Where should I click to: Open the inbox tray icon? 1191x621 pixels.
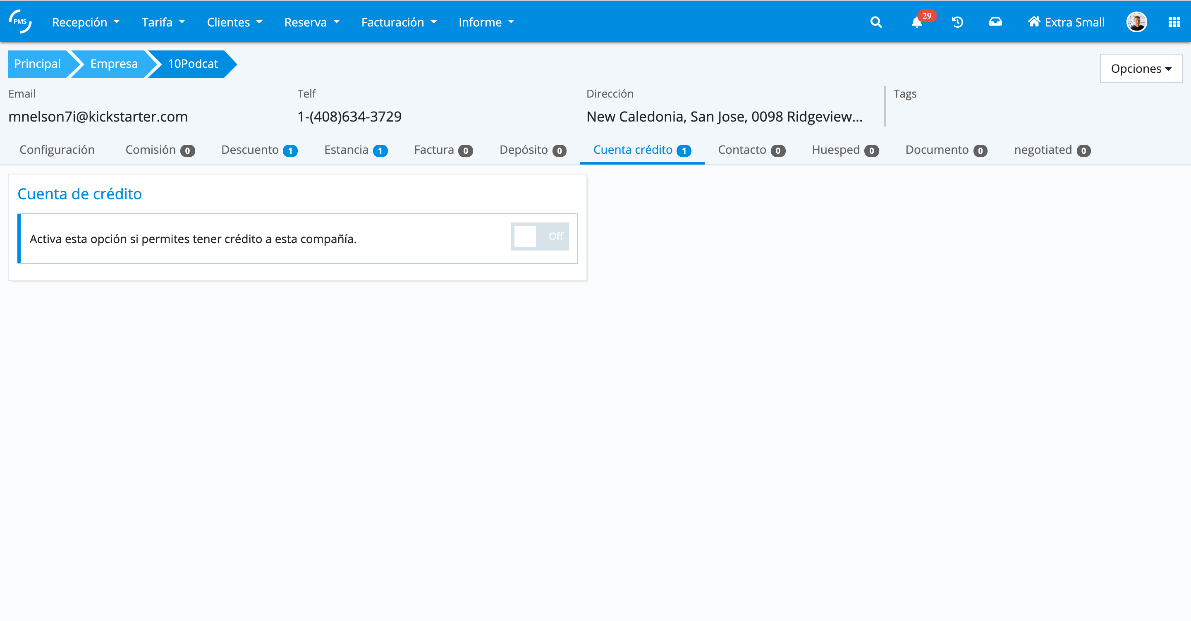click(x=995, y=22)
